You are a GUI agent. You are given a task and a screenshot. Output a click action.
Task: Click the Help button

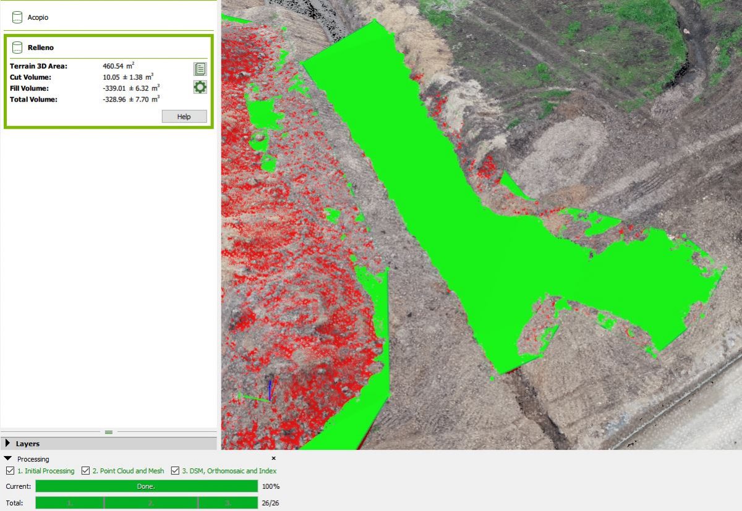184,117
